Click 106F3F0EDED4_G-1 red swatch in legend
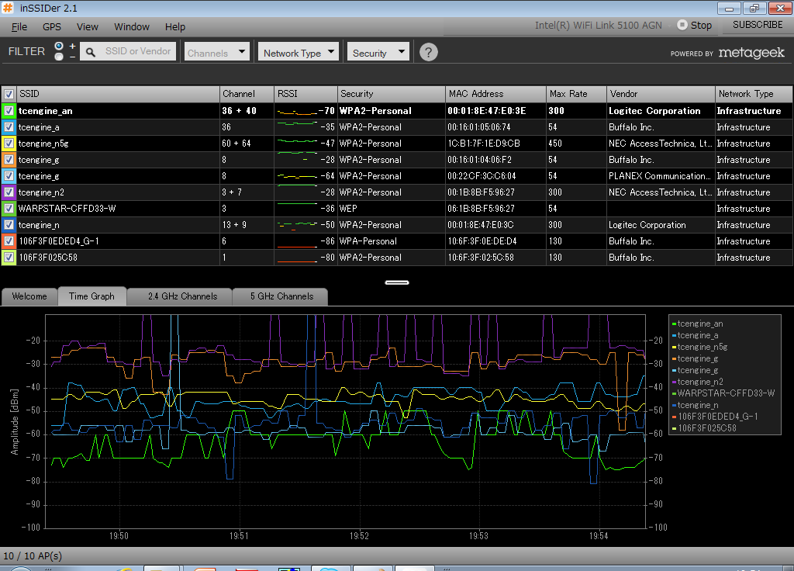 tap(674, 417)
